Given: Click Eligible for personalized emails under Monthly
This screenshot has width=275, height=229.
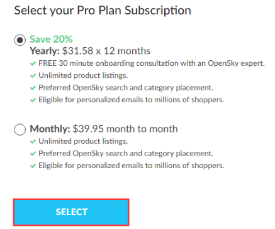Looking at the screenshot, I should (132, 166).
